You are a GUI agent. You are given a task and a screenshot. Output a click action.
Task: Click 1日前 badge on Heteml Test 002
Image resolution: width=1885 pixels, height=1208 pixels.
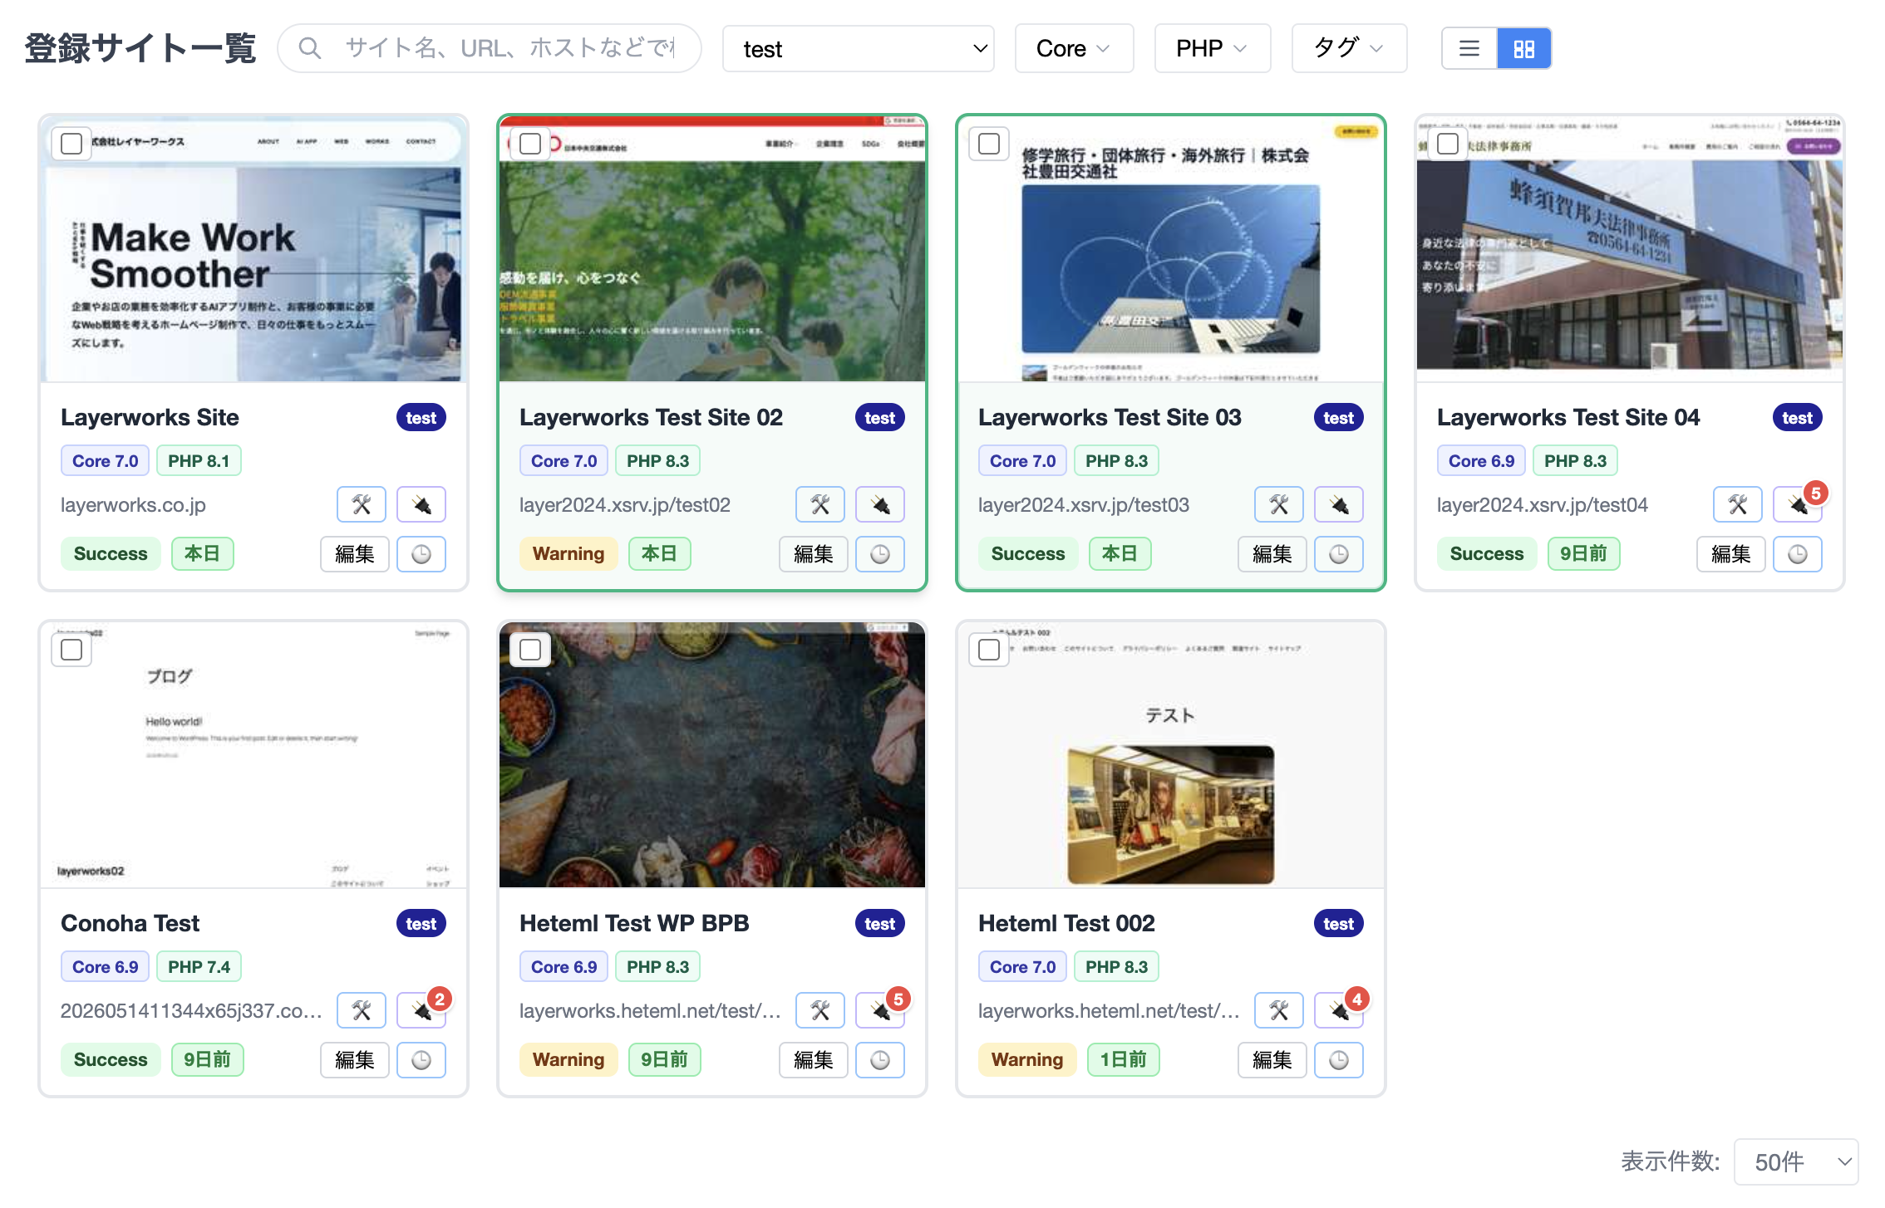1124,1060
